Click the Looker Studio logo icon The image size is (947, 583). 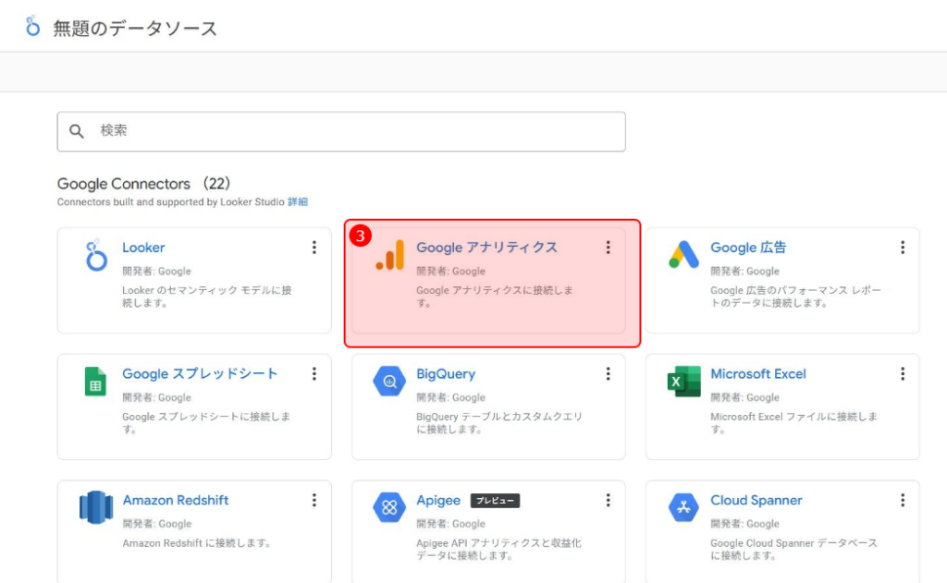tap(33, 26)
